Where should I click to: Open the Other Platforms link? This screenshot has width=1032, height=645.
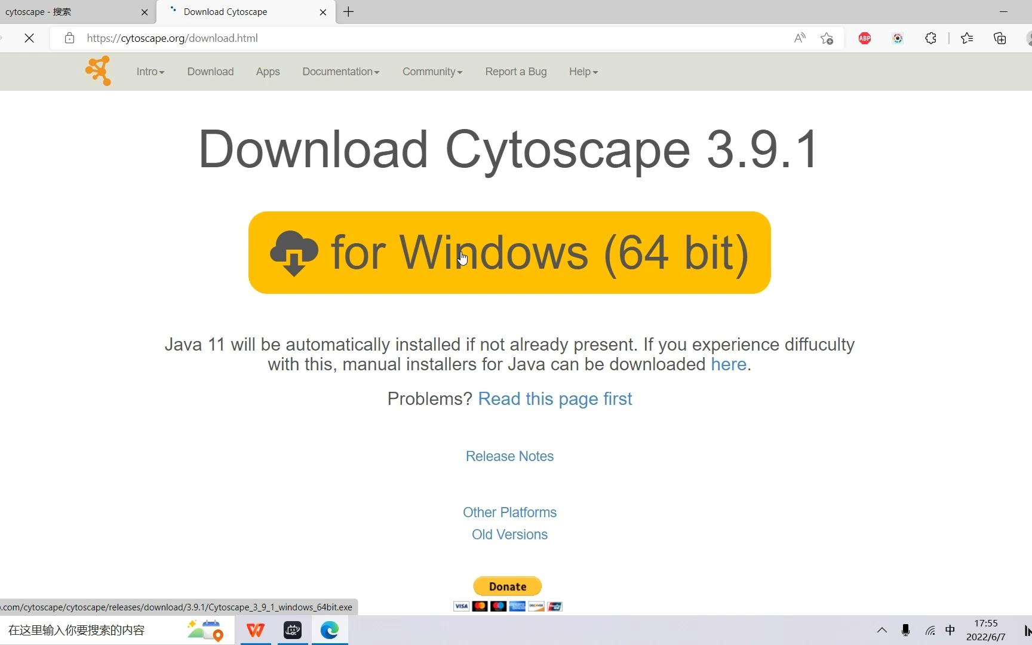[x=509, y=512]
